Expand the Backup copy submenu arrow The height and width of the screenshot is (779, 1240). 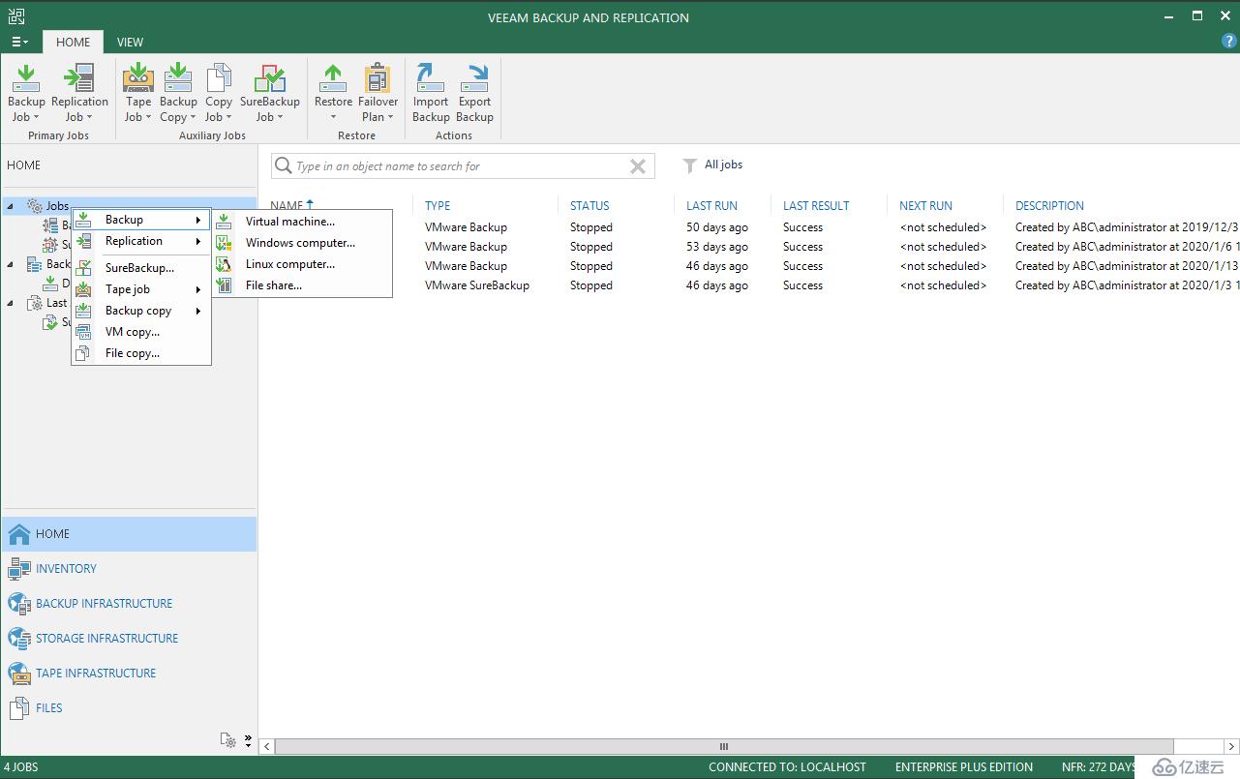[198, 312]
